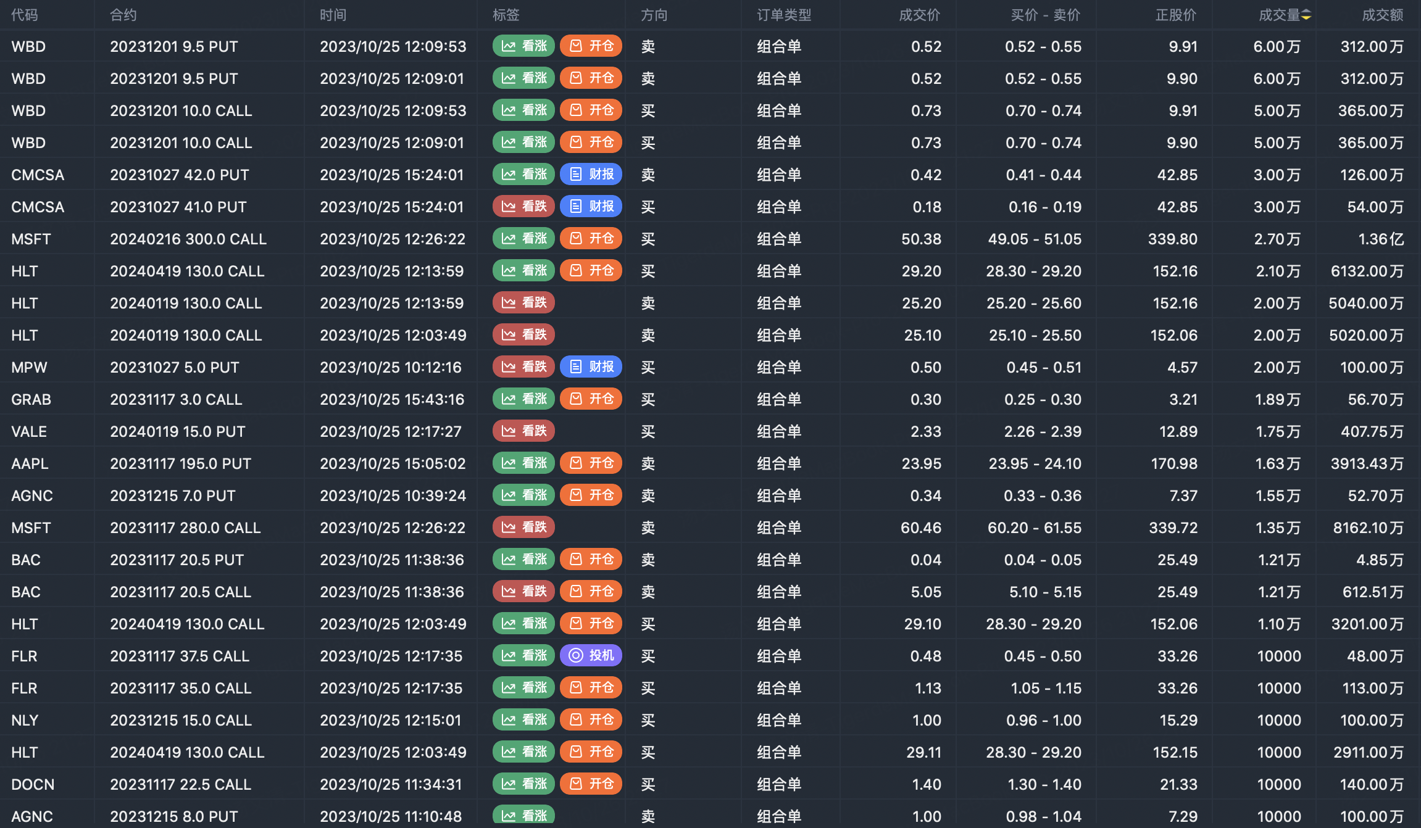Click the 看涨 tag on AGNC 8.0 PUT row
The height and width of the screenshot is (828, 1421).
point(523,816)
